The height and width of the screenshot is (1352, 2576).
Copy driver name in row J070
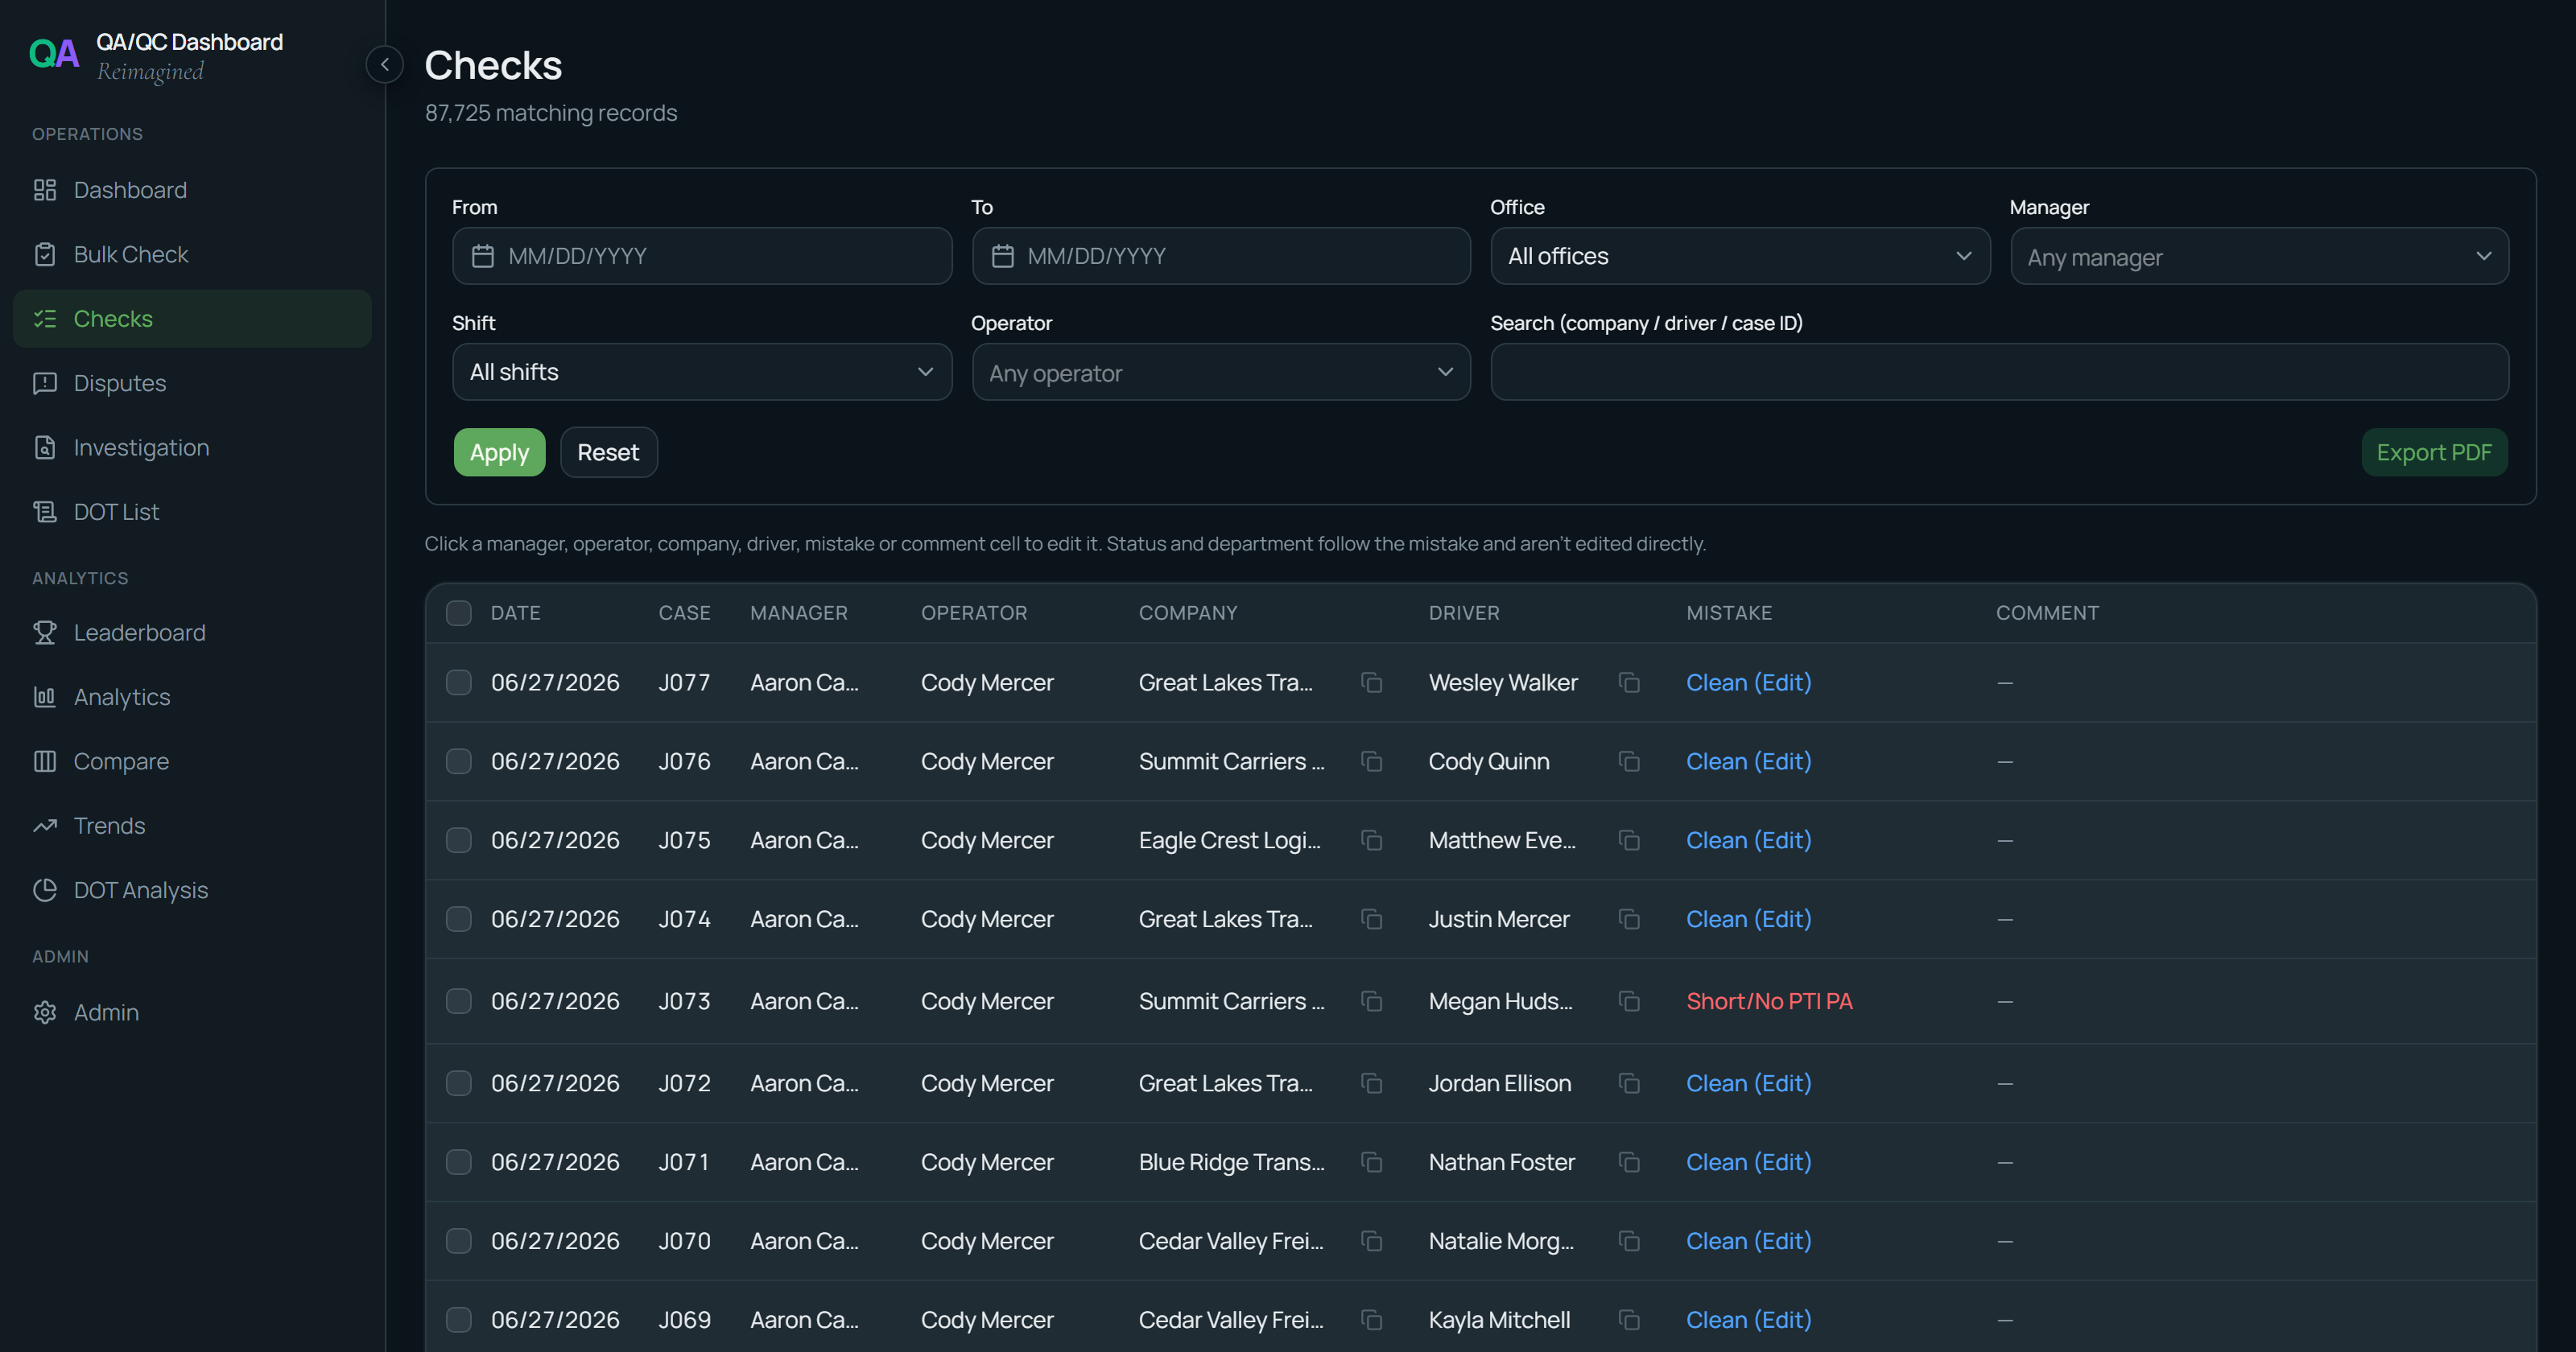(1629, 1241)
